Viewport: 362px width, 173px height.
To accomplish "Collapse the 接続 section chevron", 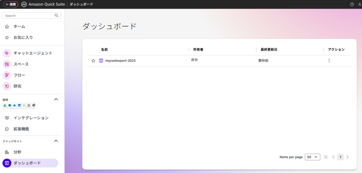I will [x=56, y=99].
